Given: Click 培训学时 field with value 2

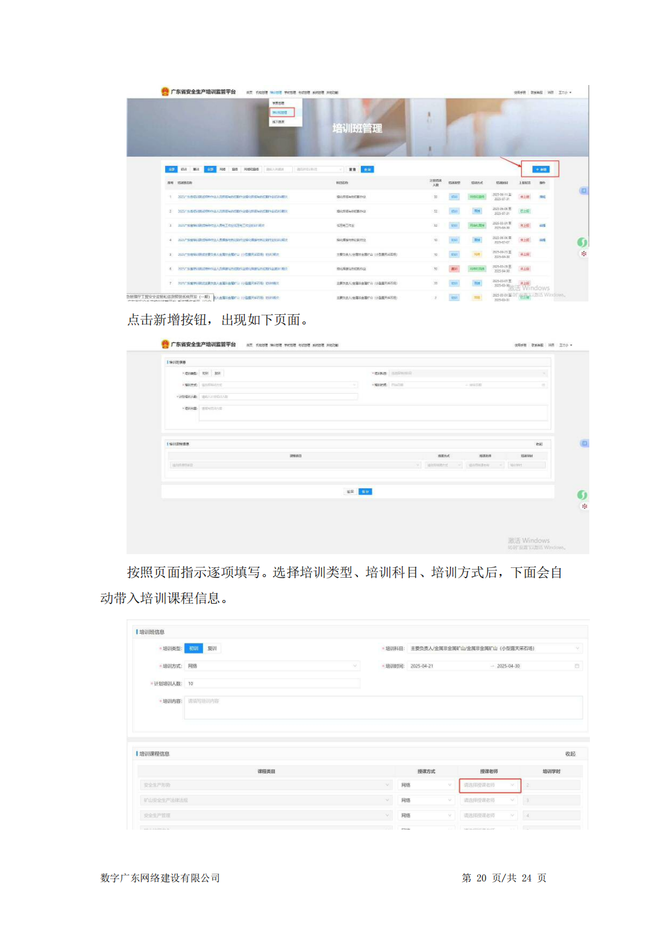Looking at the screenshot, I should (x=551, y=785).
